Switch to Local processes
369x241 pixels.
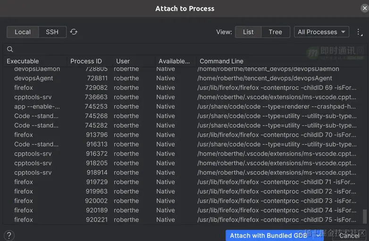[23, 32]
